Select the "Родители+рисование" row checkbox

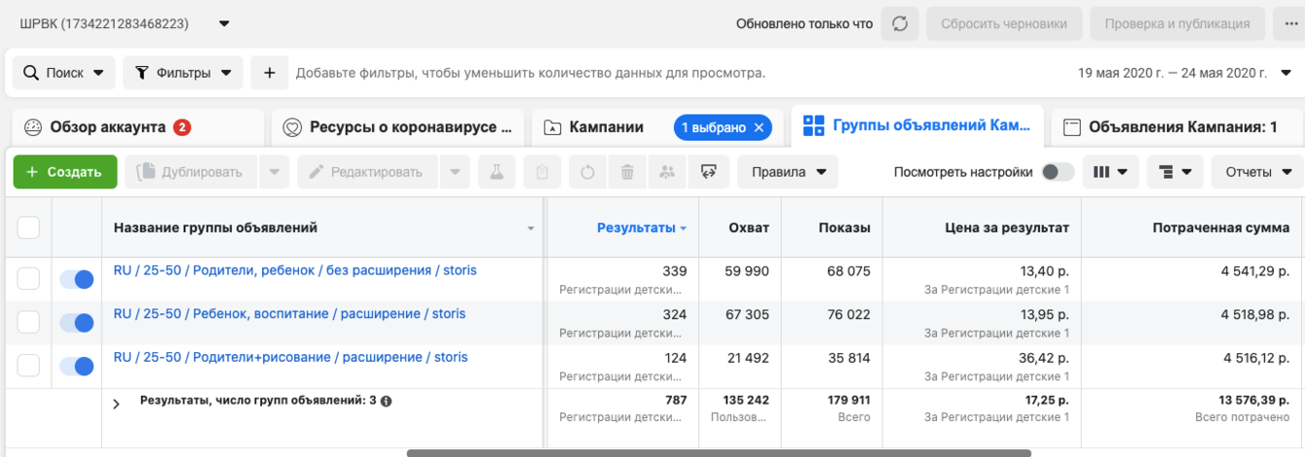pyautogui.click(x=29, y=366)
